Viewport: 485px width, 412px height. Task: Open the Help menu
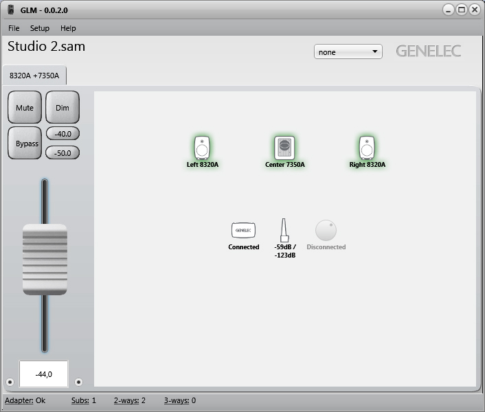pos(68,28)
